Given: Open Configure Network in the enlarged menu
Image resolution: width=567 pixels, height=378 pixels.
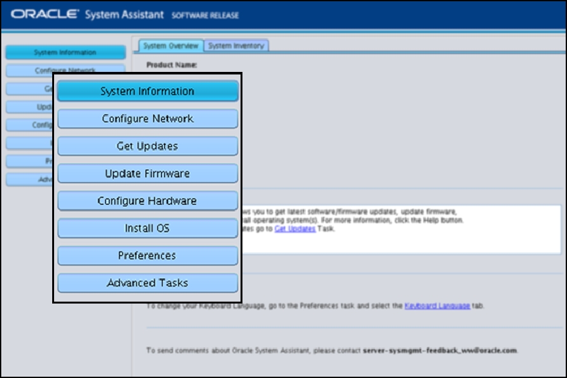Looking at the screenshot, I should pyautogui.click(x=148, y=118).
